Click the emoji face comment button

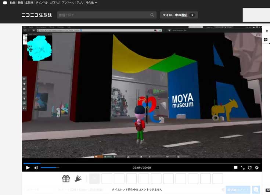click(256, 189)
